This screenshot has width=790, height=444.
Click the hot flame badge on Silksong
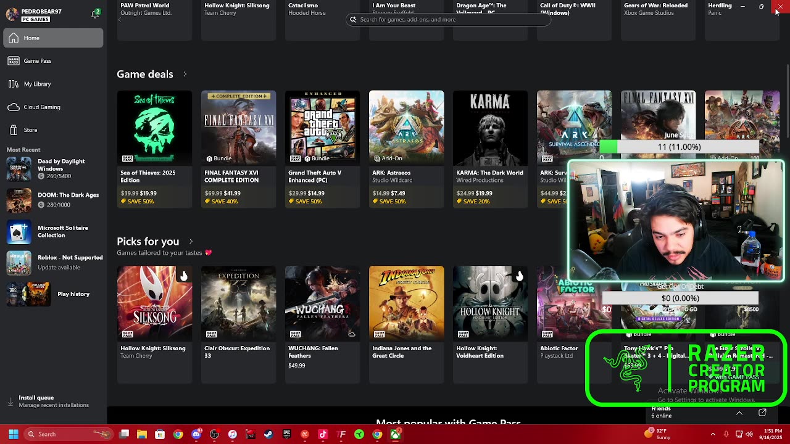(x=183, y=276)
